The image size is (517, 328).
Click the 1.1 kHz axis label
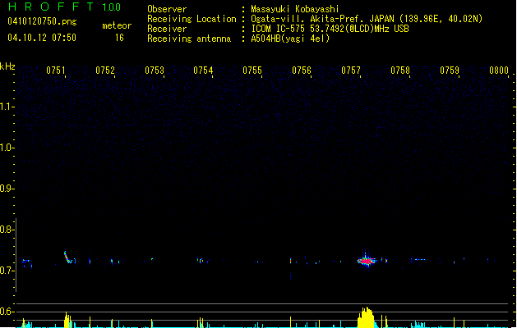pos(7,107)
